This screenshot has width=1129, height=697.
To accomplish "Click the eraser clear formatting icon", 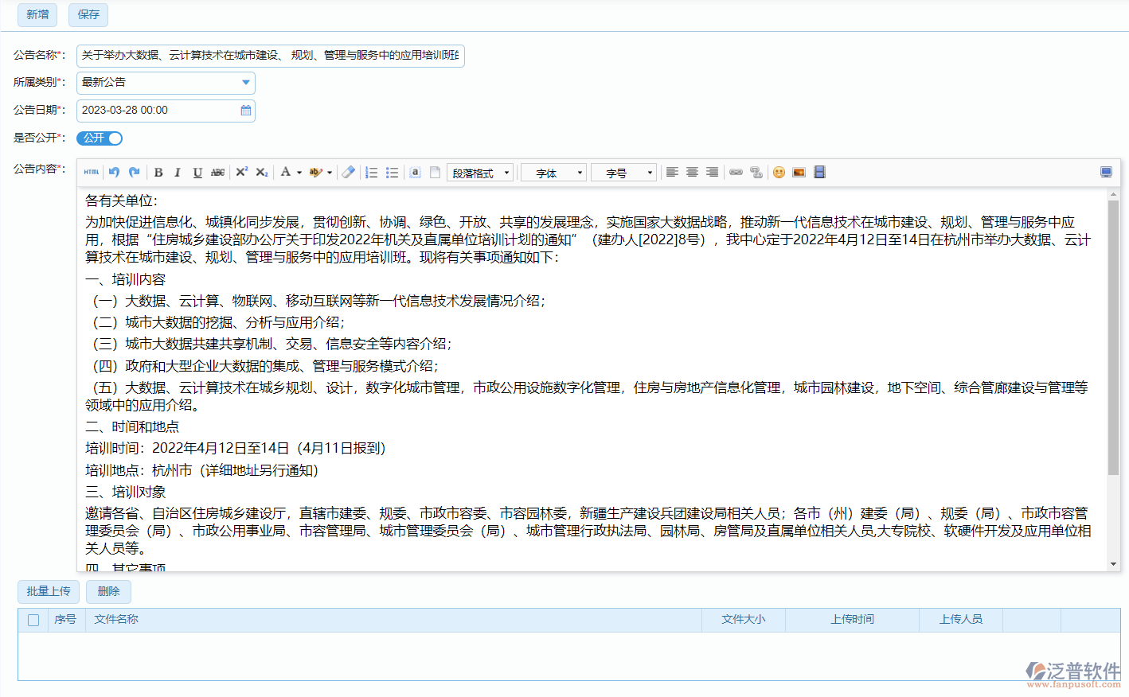I will click(x=348, y=173).
